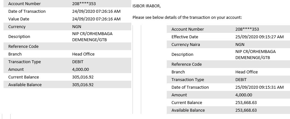The height and width of the screenshot is (119, 290).
Task: Click the Currency Naira label
Action: 186,45
